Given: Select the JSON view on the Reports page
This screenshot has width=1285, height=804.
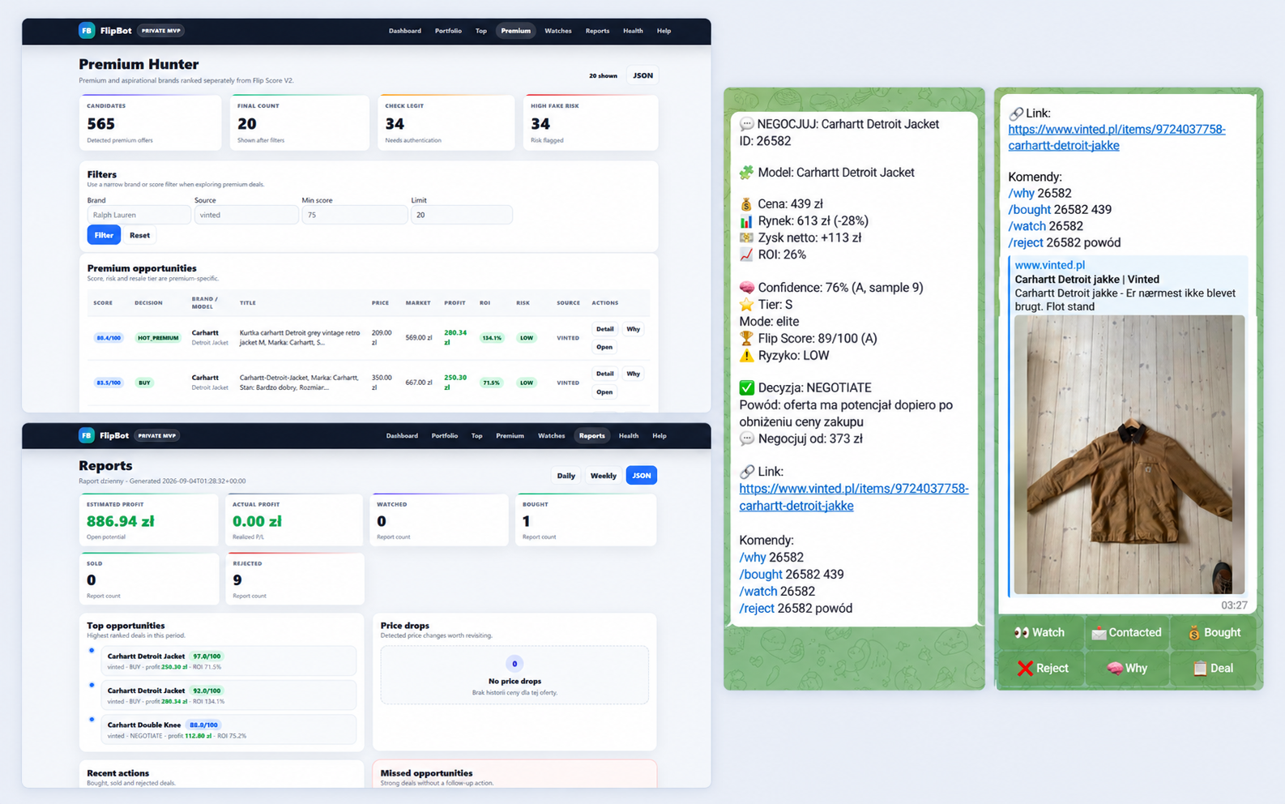Looking at the screenshot, I should pyautogui.click(x=642, y=476).
